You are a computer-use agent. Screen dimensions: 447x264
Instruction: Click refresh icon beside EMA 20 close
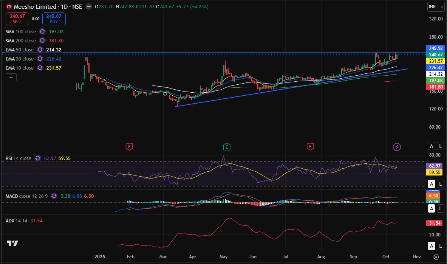tap(40, 59)
